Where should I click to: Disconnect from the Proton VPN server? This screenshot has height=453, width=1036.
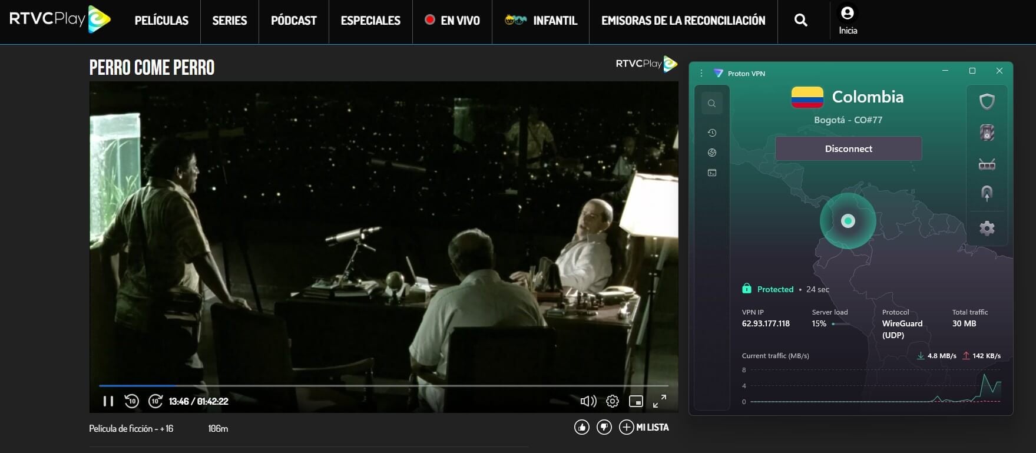pyautogui.click(x=848, y=148)
